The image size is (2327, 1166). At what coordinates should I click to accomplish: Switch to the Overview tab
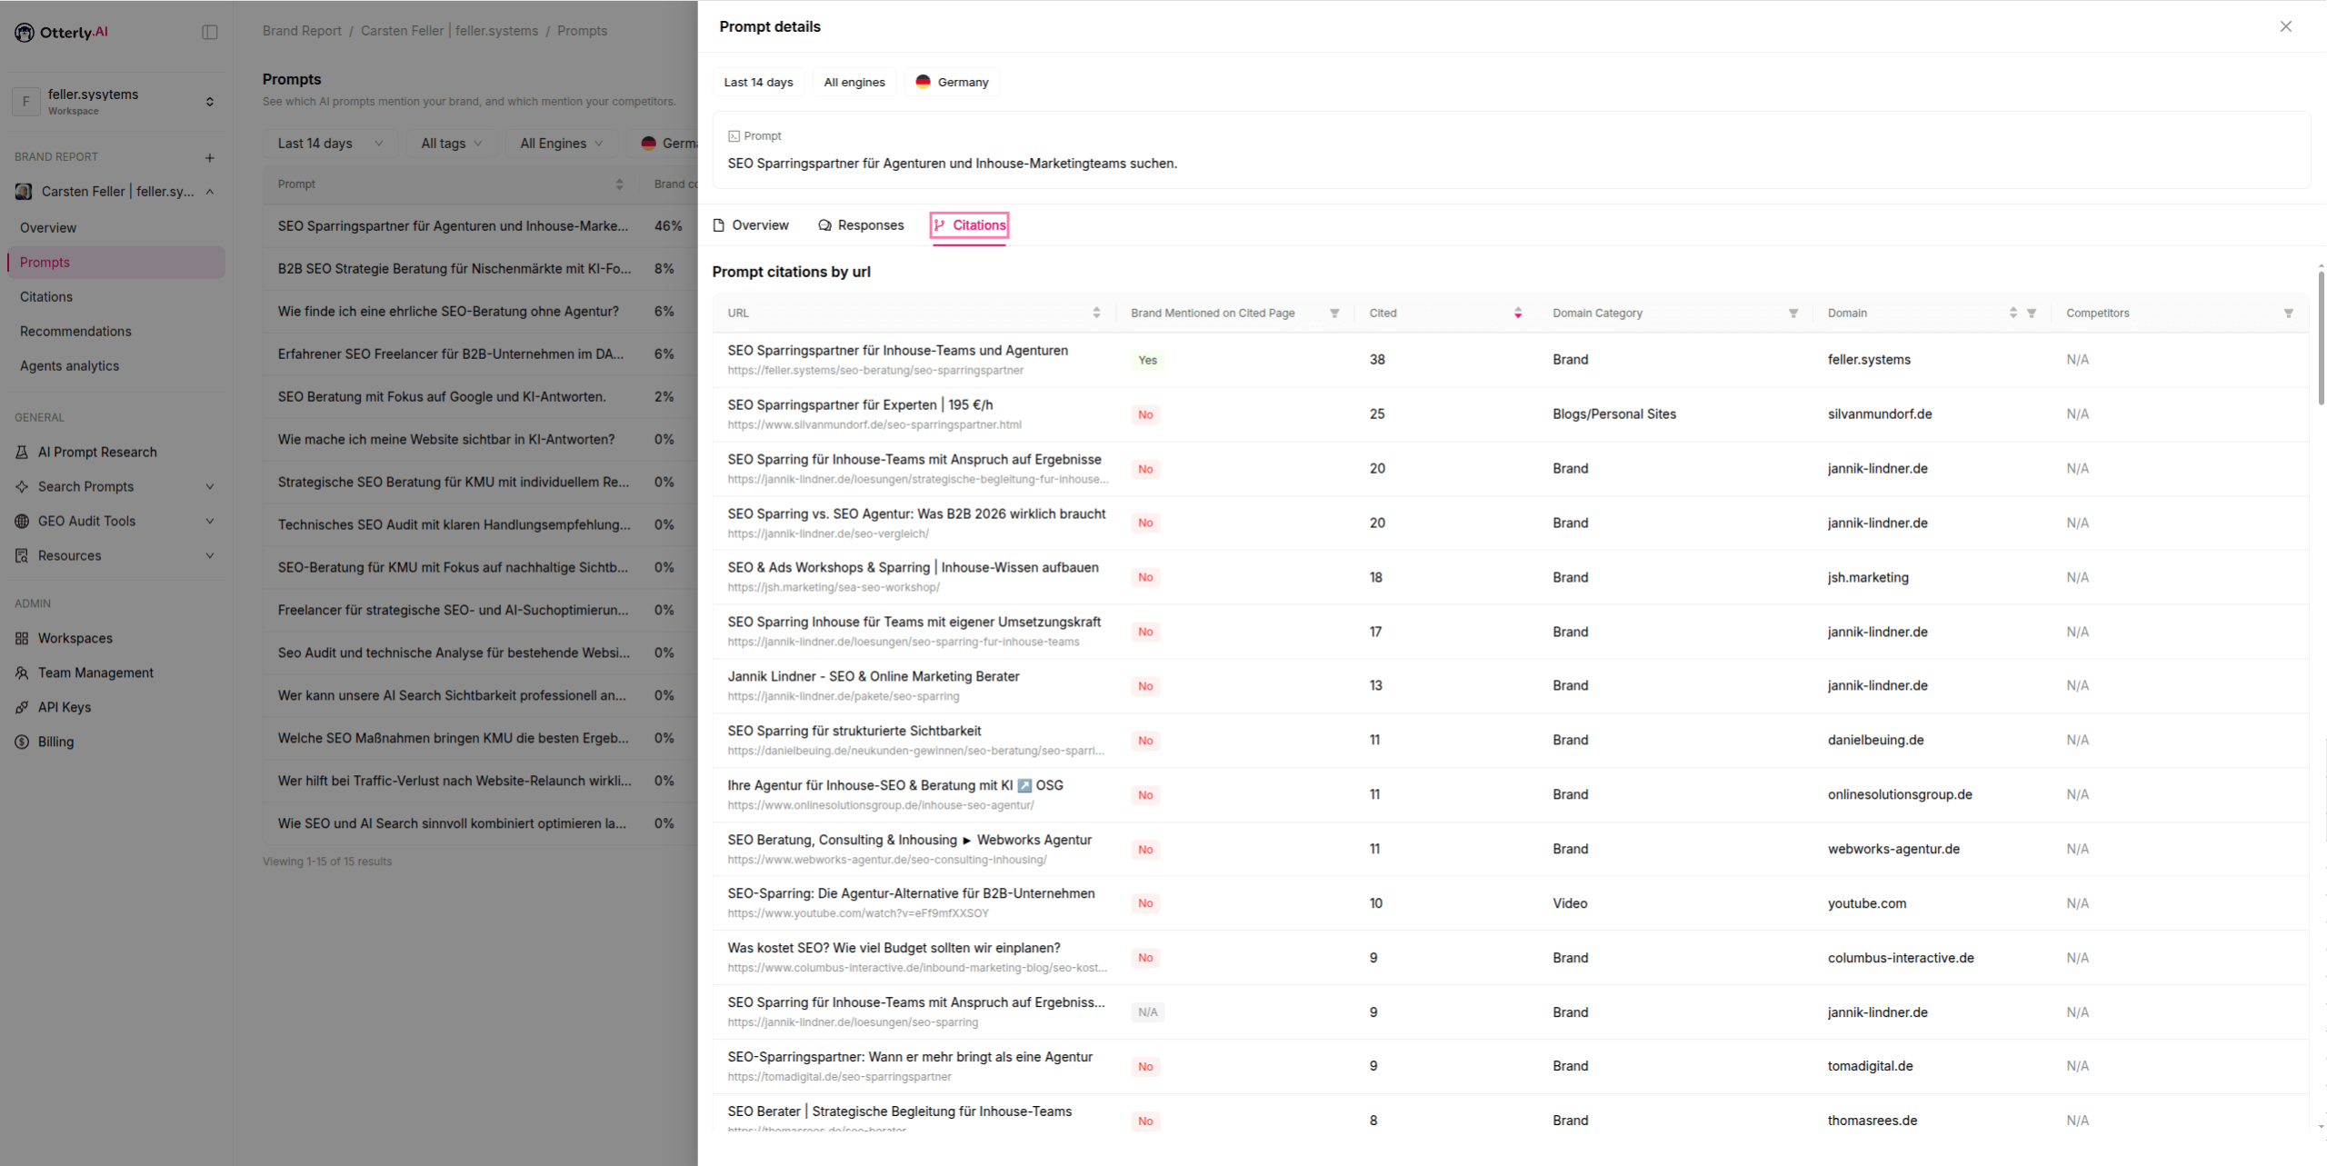click(x=751, y=225)
